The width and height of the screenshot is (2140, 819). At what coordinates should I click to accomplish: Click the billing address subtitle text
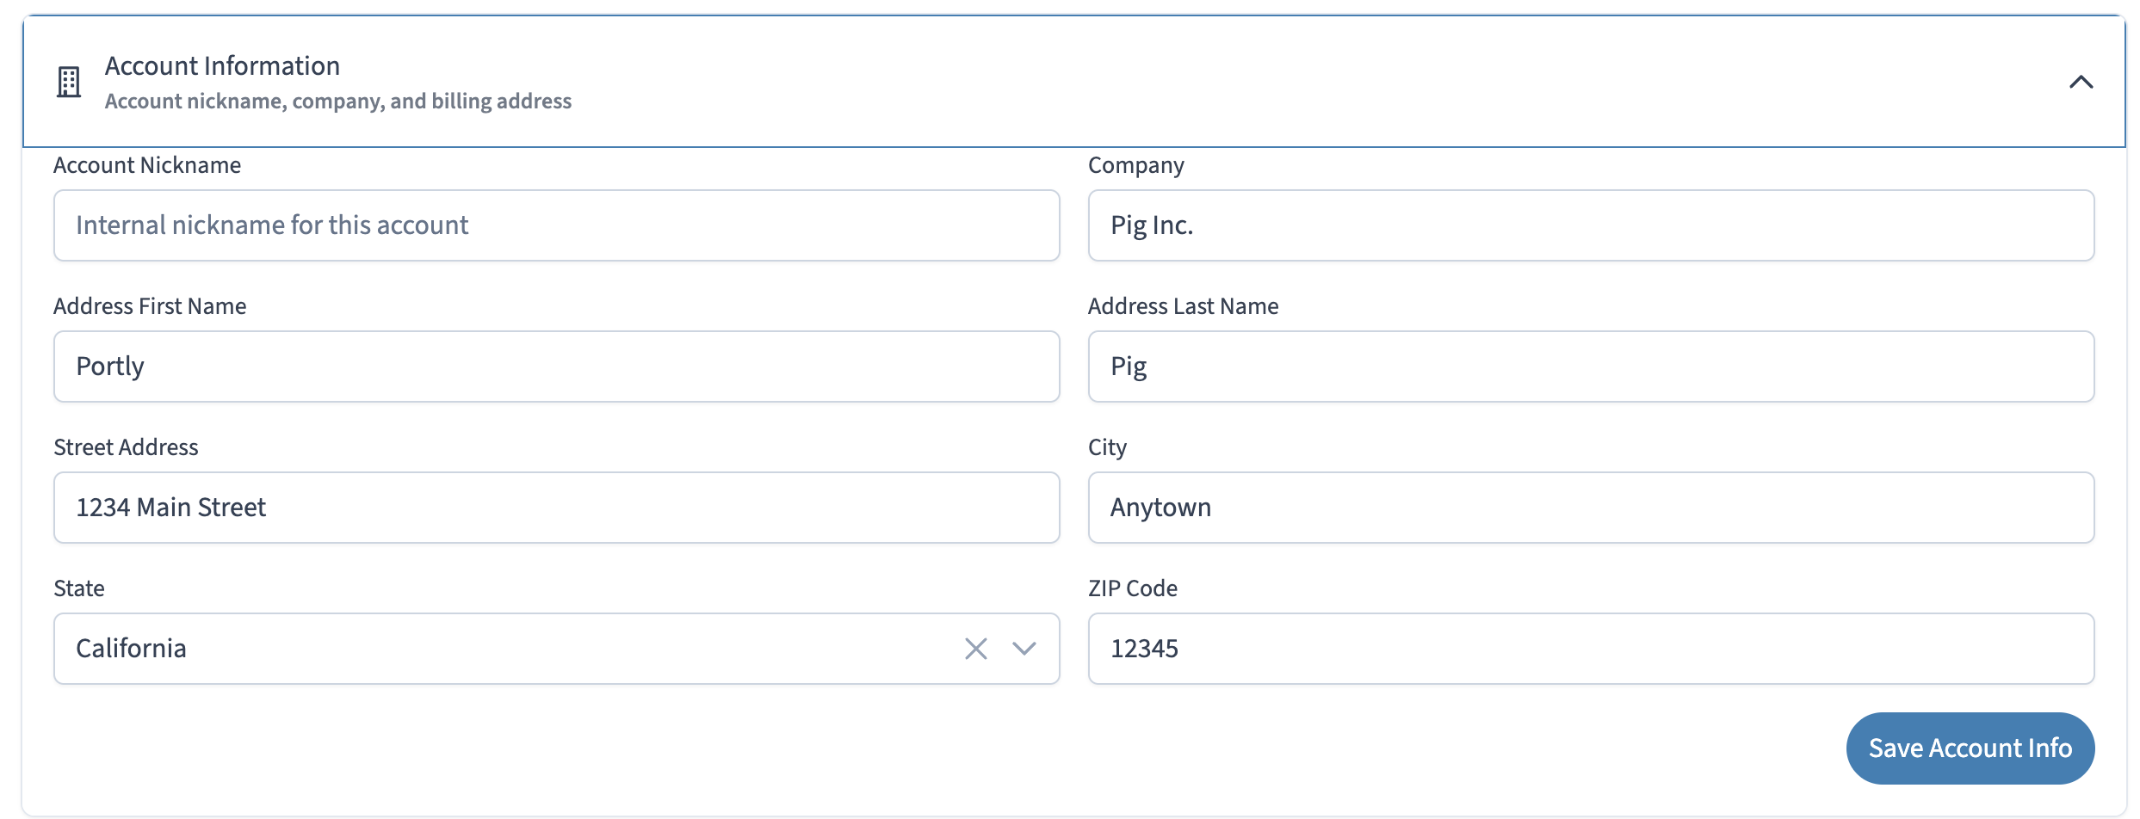pos(338,102)
